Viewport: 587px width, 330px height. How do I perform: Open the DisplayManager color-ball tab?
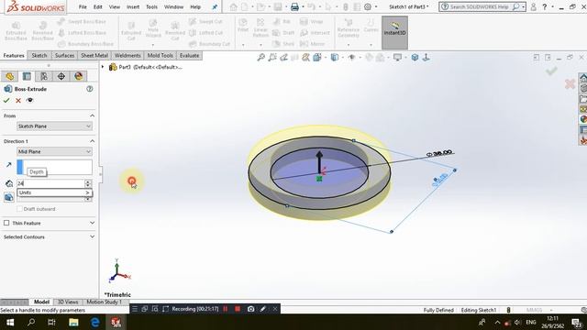tap(79, 76)
